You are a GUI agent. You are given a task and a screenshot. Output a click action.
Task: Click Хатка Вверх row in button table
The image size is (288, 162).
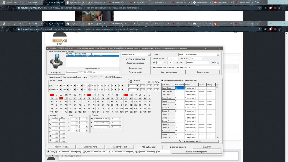pos(188,88)
